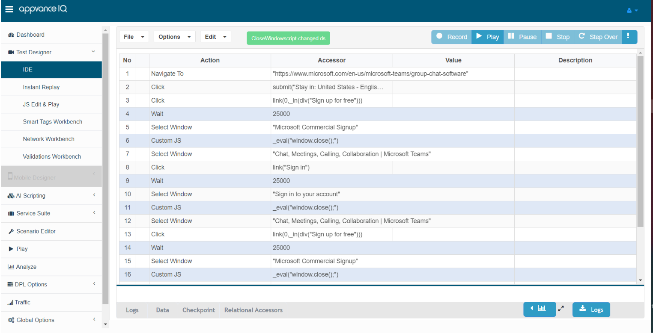Pause script playback
The width and height of the screenshot is (653, 333).
tap(522, 37)
